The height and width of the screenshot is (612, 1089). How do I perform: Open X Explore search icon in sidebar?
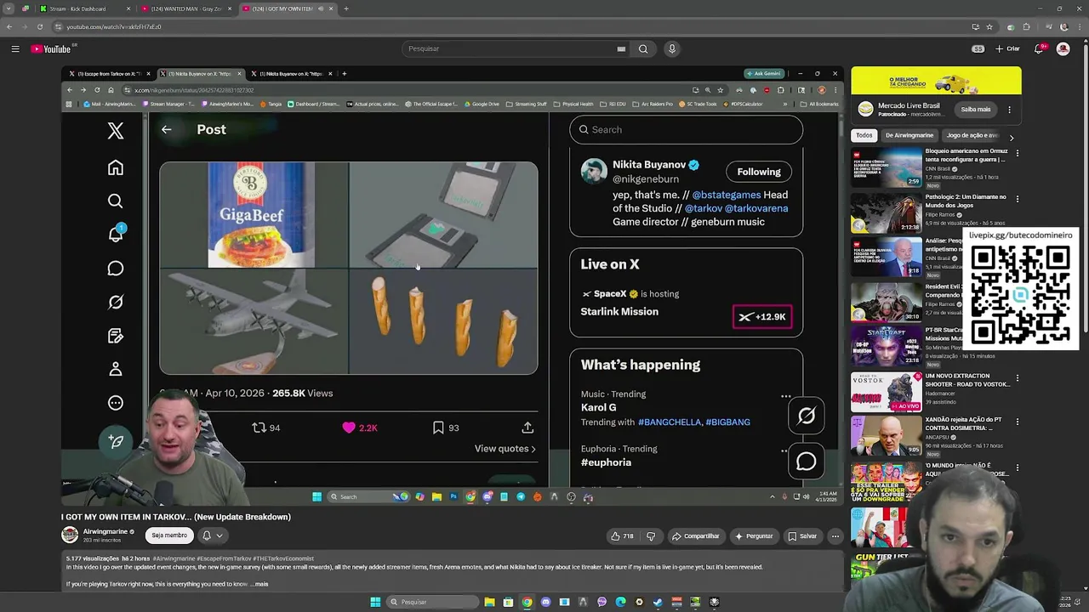pyautogui.click(x=116, y=201)
